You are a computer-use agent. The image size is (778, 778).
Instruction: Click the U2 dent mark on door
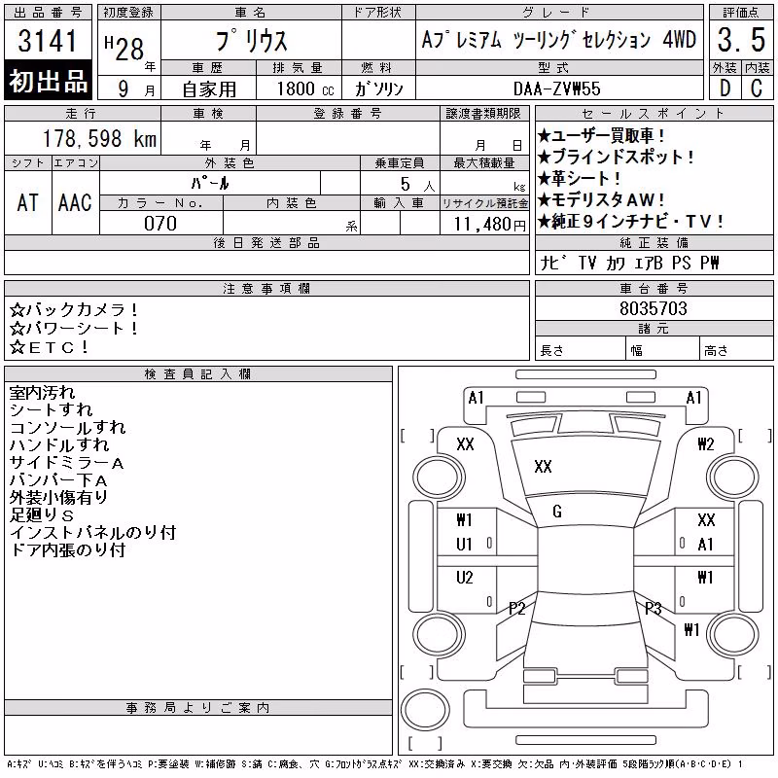pos(465,577)
